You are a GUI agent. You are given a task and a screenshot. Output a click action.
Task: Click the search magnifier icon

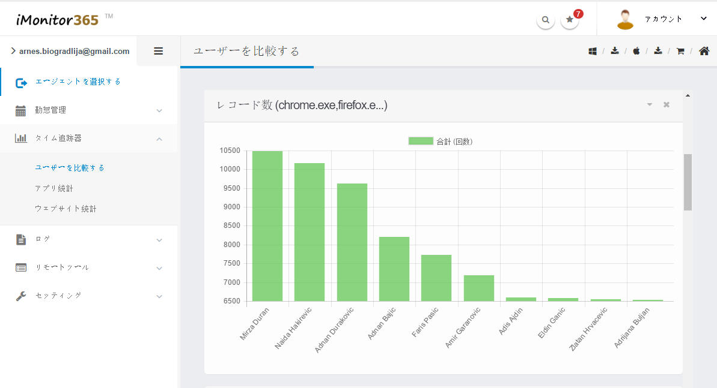tap(545, 20)
